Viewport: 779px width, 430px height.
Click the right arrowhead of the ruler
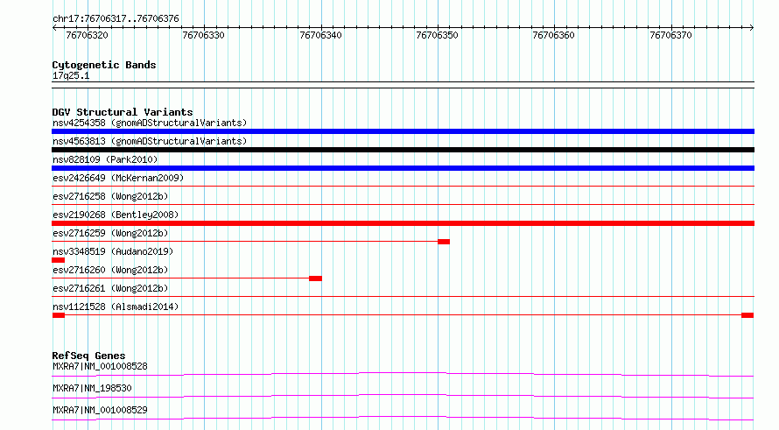pyautogui.click(x=752, y=28)
